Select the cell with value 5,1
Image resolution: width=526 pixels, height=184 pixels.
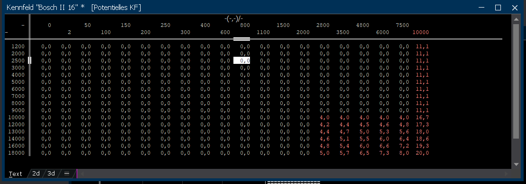tap(345, 139)
